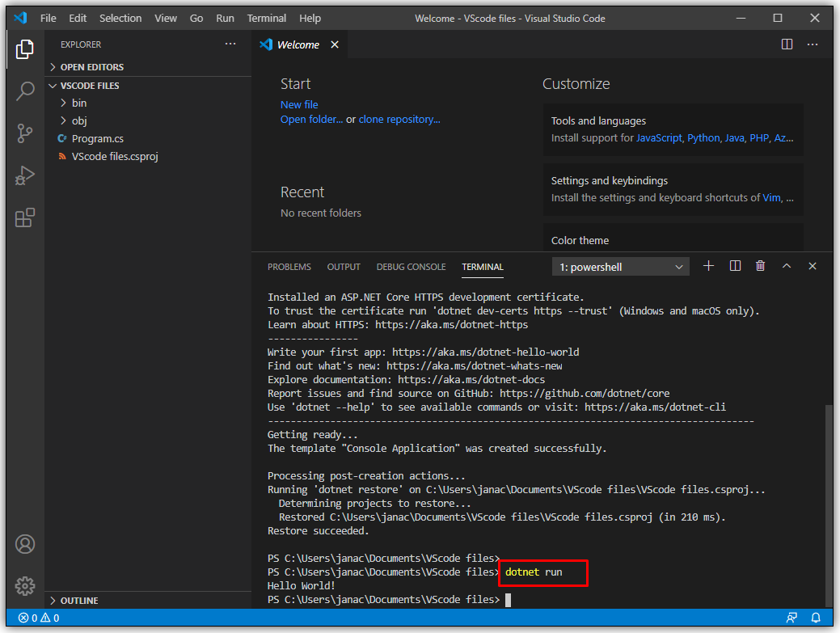Open Program.cs in the explorer
Viewport: 840px width, 633px height.
[x=97, y=138]
